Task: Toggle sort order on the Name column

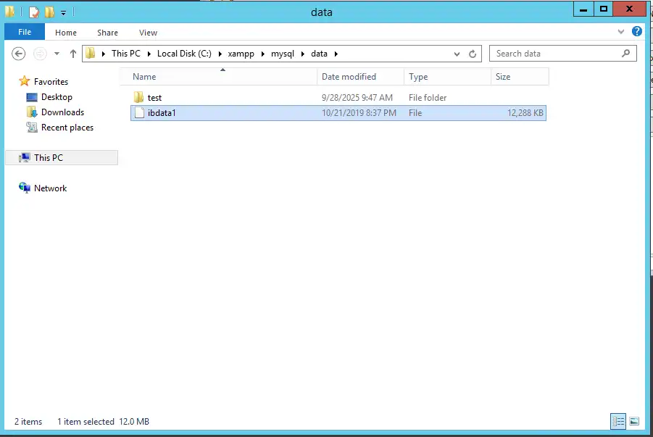Action: pyautogui.click(x=144, y=76)
